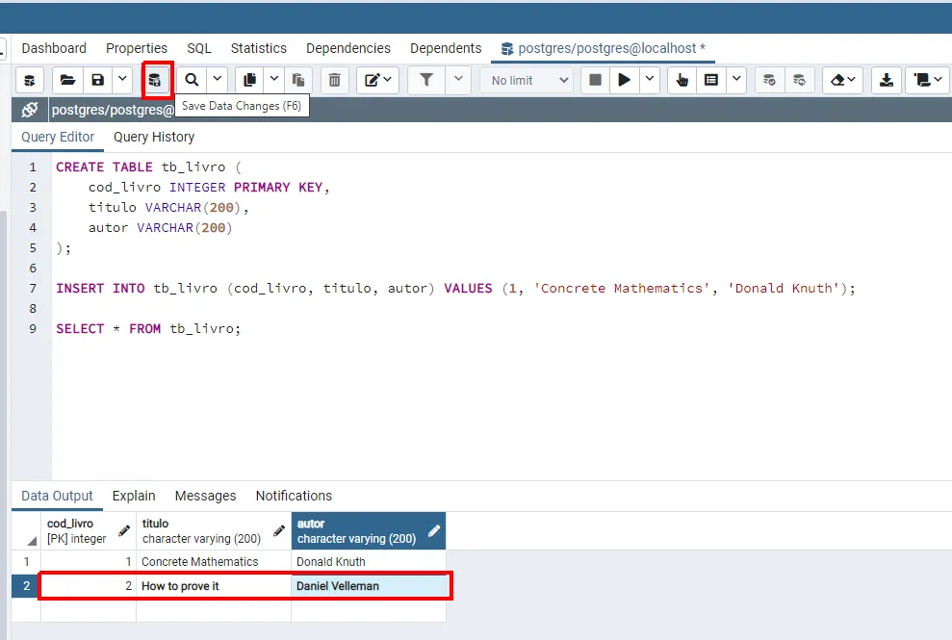Click the Delete row trash icon
This screenshot has height=640, width=952.
tap(335, 80)
